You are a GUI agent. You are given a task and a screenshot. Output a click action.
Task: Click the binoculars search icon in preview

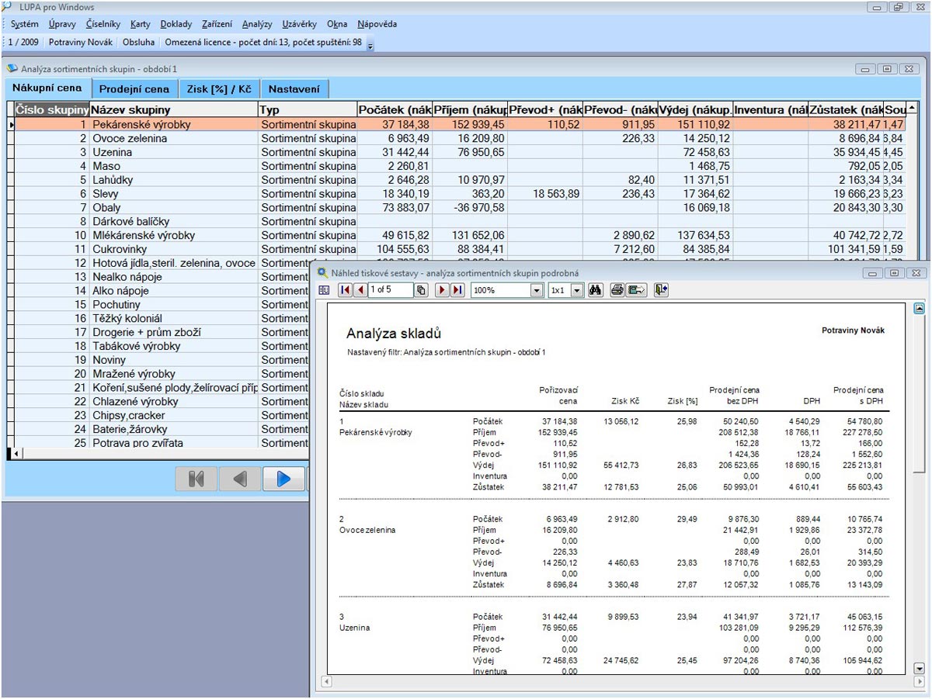[596, 289]
